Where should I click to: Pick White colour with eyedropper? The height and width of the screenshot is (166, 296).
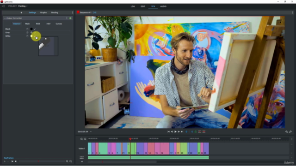coord(35,36)
